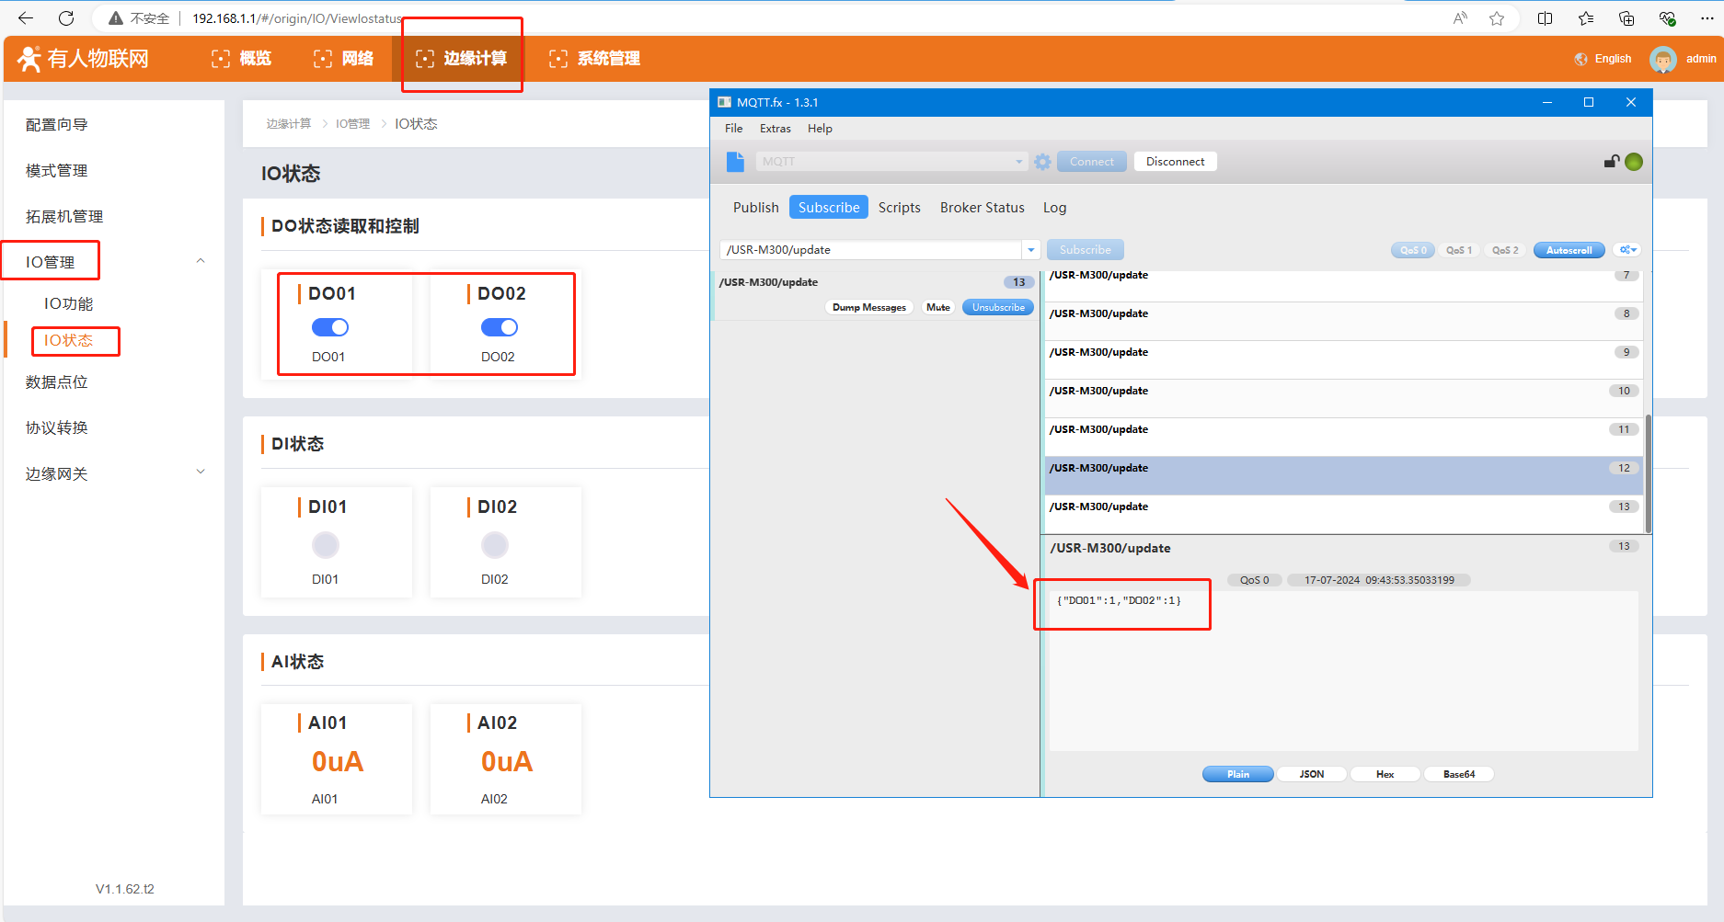
Task: Click the blue new-profile document icon
Action: tap(735, 162)
